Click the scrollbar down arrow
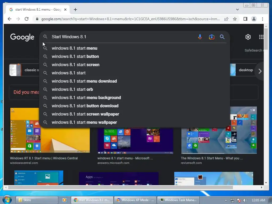The height and width of the screenshot is (204, 272). pos(266,183)
